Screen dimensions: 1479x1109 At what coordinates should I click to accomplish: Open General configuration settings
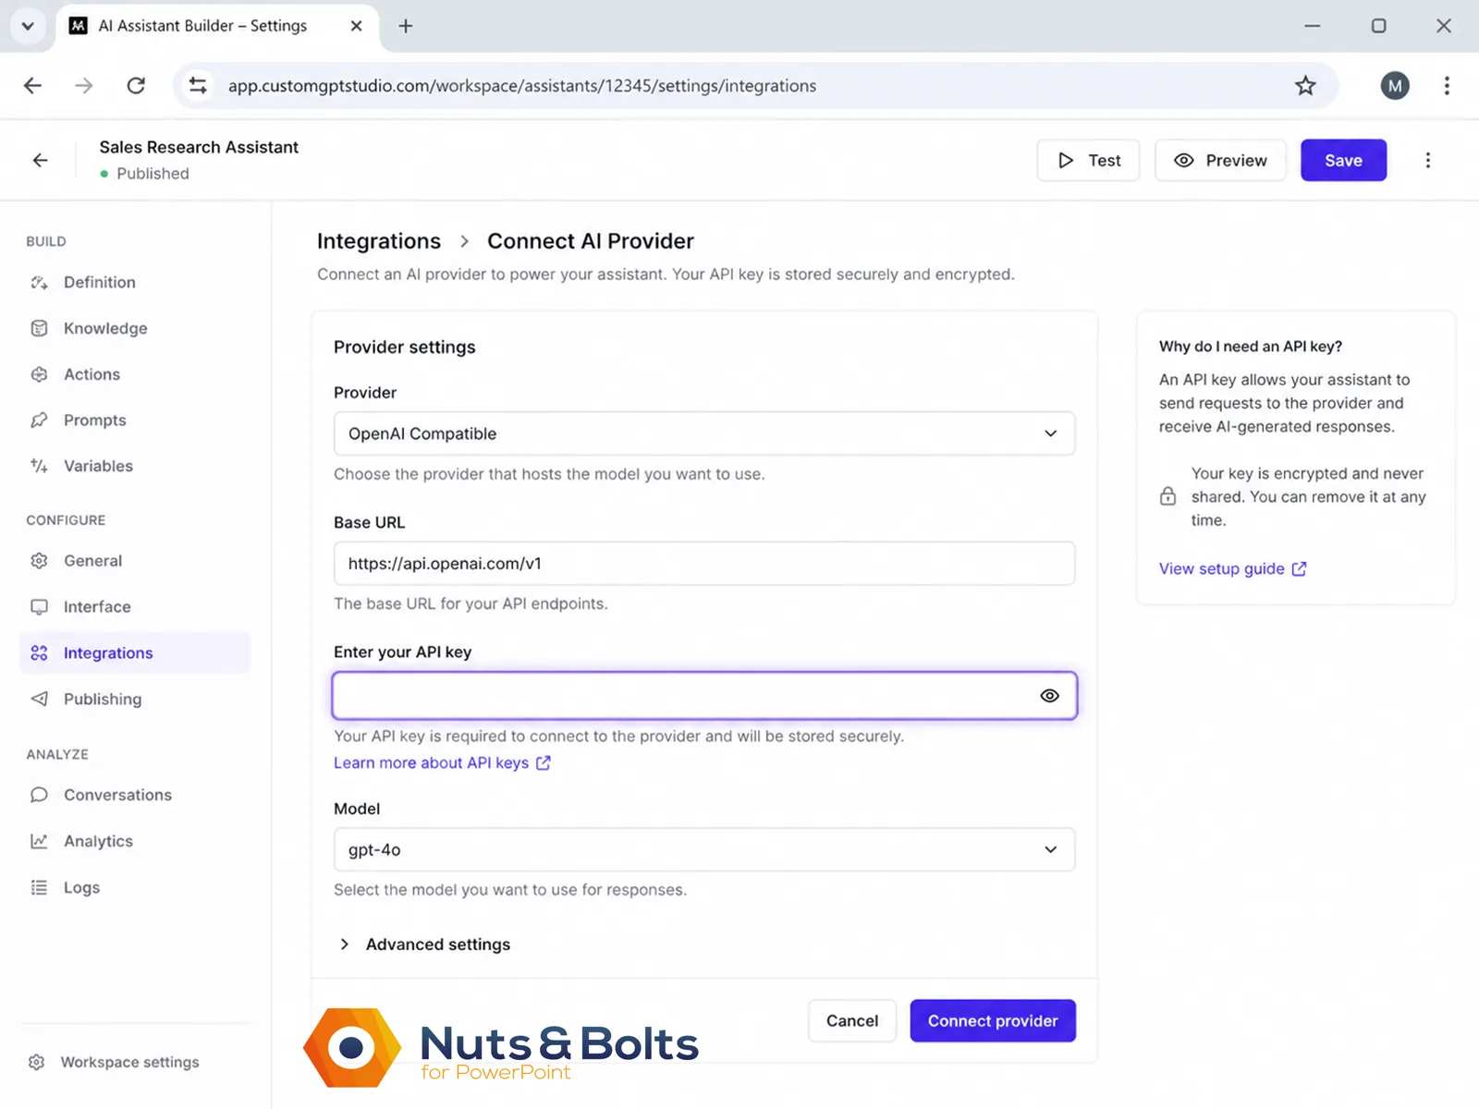[x=135, y=561]
